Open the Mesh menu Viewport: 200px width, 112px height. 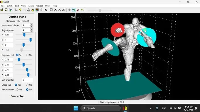(31, 6)
